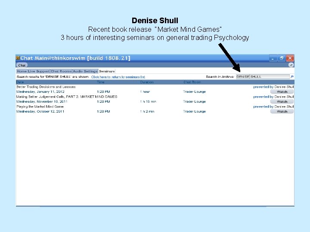310x232 pixels.
Task: Click the '1 hour' duration value
Action: 145,92
